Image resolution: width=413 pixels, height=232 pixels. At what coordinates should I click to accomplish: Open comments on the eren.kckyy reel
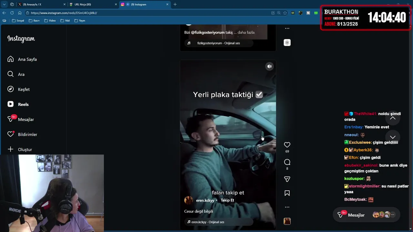coord(287,162)
